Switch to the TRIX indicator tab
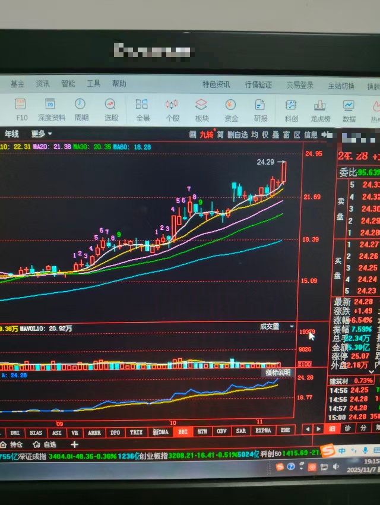This screenshot has height=505, width=380. [x=136, y=432]
